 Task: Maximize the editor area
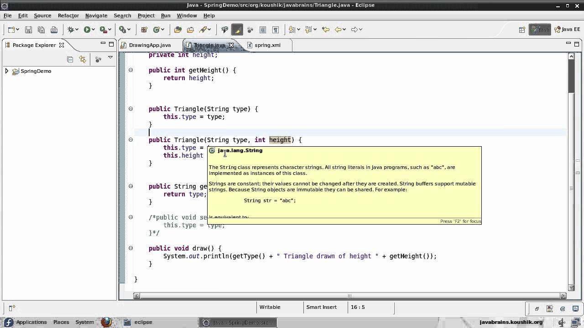pyautogui.click(x=577, y=44)
